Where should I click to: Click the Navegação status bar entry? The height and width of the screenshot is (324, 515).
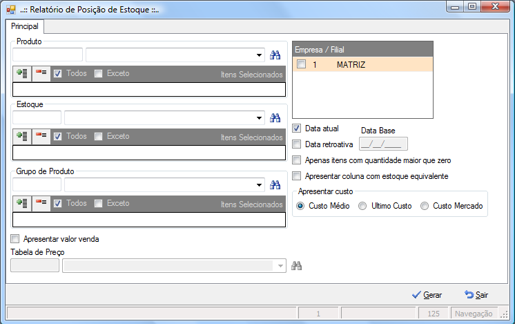click(474, 314)
